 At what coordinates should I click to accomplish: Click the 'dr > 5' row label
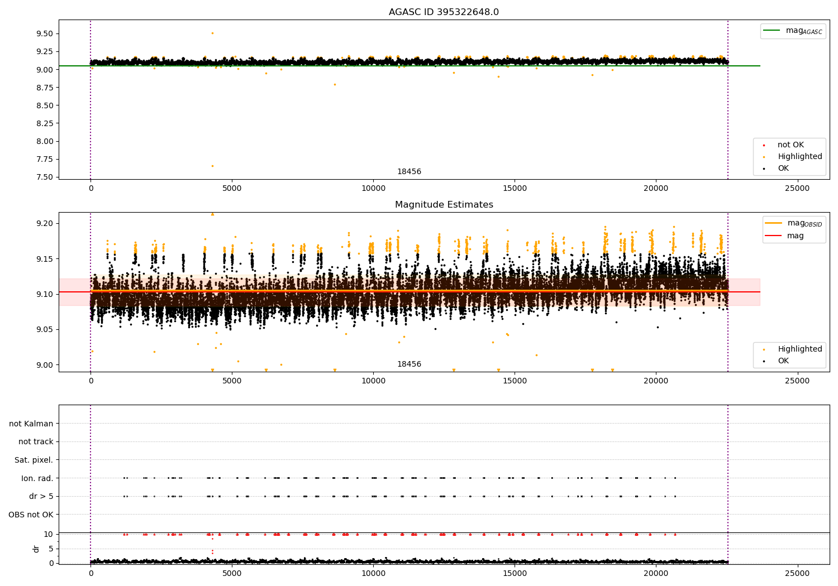tap(41, 496)
